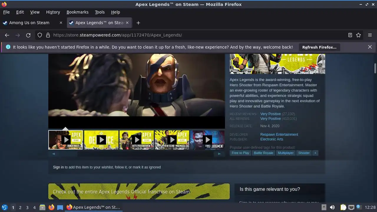Close the Apex Legends tab

tap(127, 23)
